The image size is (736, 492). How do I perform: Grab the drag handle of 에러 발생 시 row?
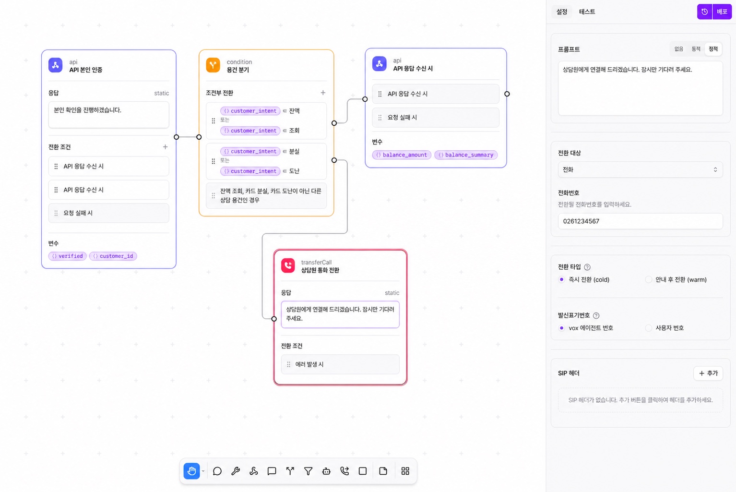(288, 364)
